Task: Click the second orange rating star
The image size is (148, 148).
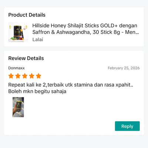Action: point(18,76)
